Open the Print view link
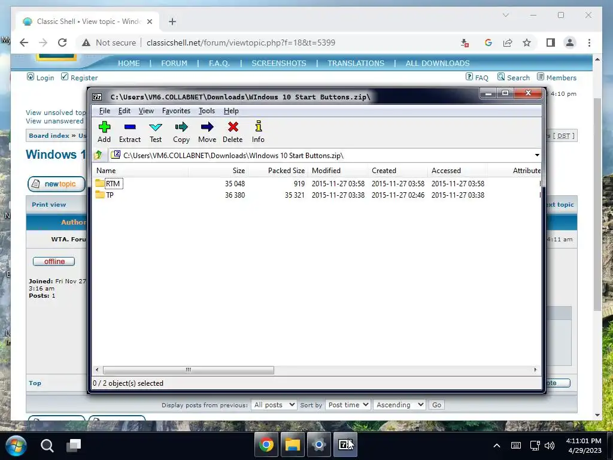Image resolution: width=613 pixels, height=460 pixels. tap(49, 205)
